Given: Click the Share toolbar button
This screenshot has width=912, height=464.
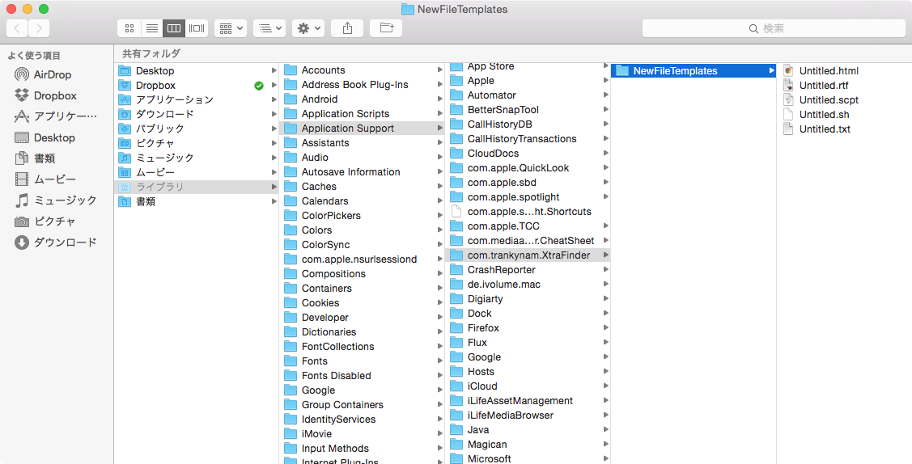Looking at the screenshot, I should click(x=347, y=28).
